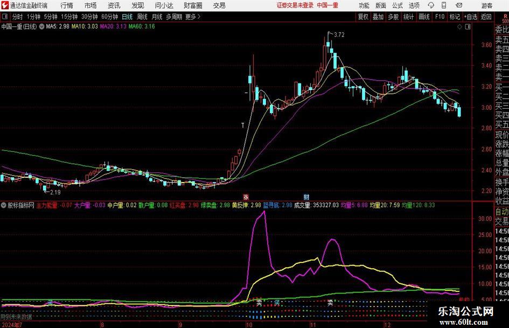Click the MA5: 2.98 indicator label

click(x=58, y=26)
